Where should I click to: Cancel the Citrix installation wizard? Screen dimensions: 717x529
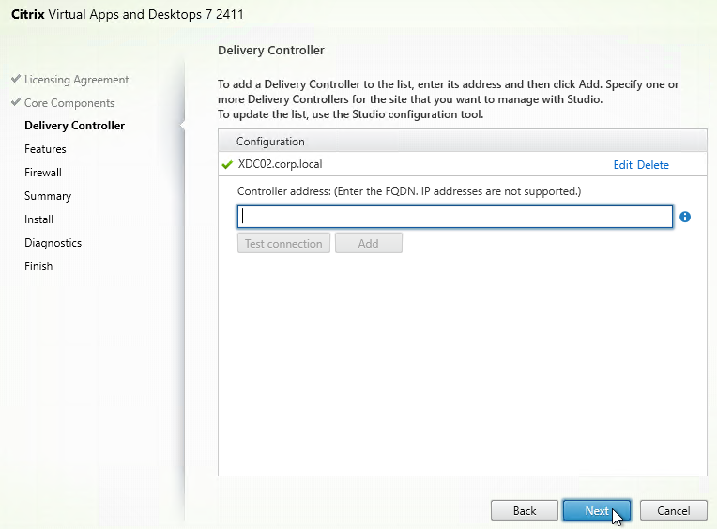tap(674, 510)
